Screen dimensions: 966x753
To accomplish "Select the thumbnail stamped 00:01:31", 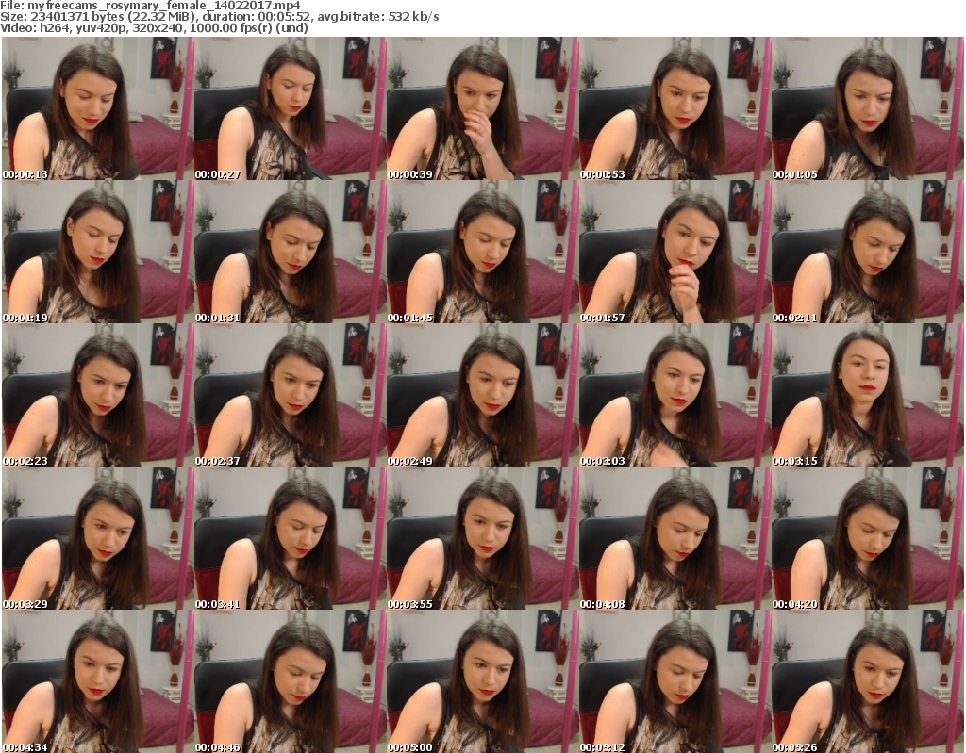I will (290, 252).
